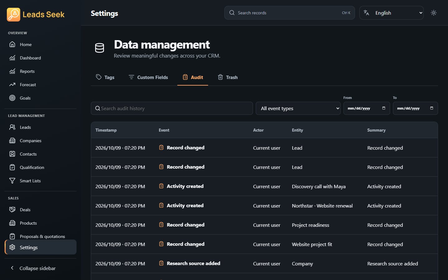Image resolution: width=448 pixels, height=280 pixels.
Task: Open the Trash tab
Action: tap(228, 77)
